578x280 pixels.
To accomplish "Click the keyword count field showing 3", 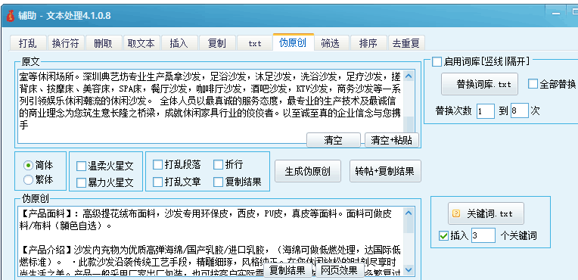I will click(483, 235).
